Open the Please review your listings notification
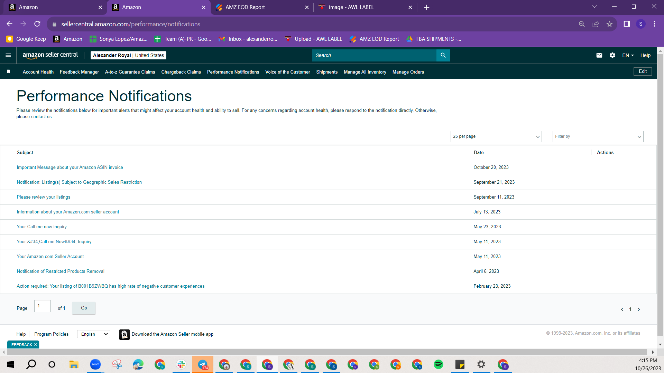The image size is (664, 373). click(x=44, y=197)
